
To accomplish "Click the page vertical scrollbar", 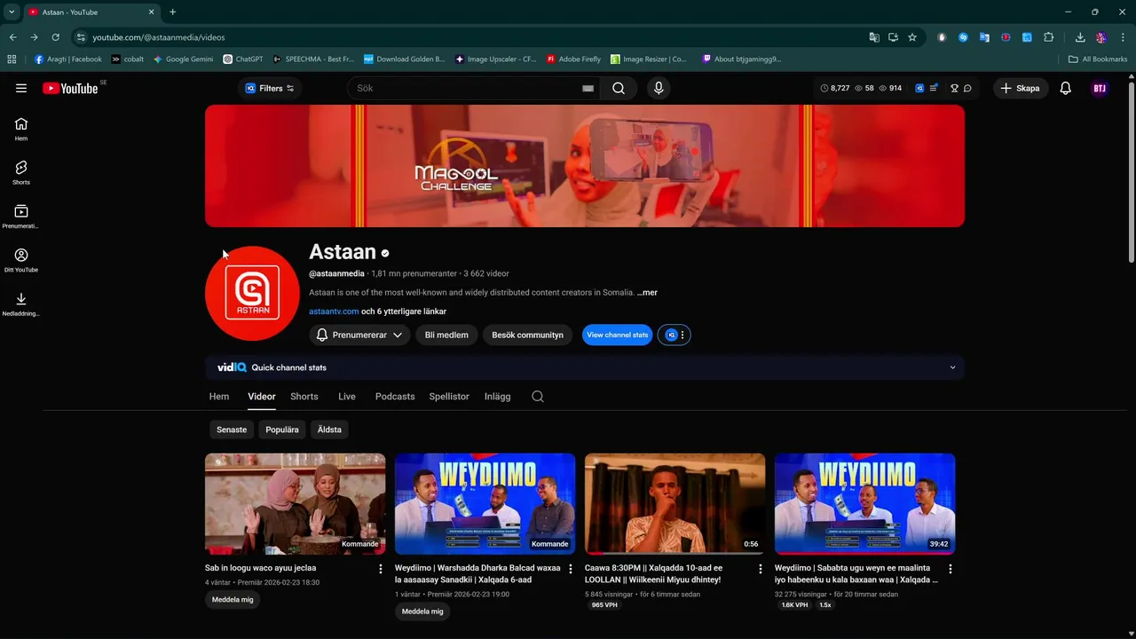I will [x=1131, y=173].
